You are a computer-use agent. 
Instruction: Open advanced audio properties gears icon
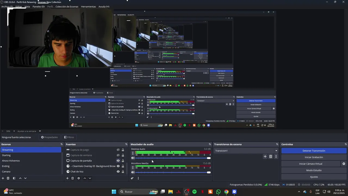[132, 178]
